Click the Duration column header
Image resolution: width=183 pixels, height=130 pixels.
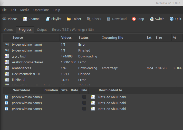(51, 90)
